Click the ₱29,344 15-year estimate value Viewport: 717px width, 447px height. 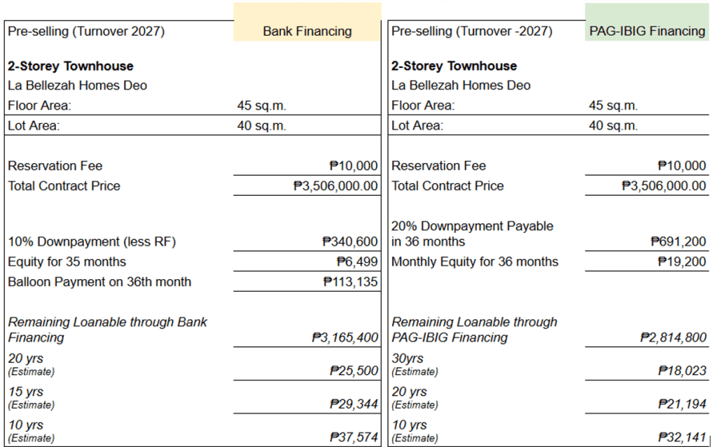click(x=354, y=404)
